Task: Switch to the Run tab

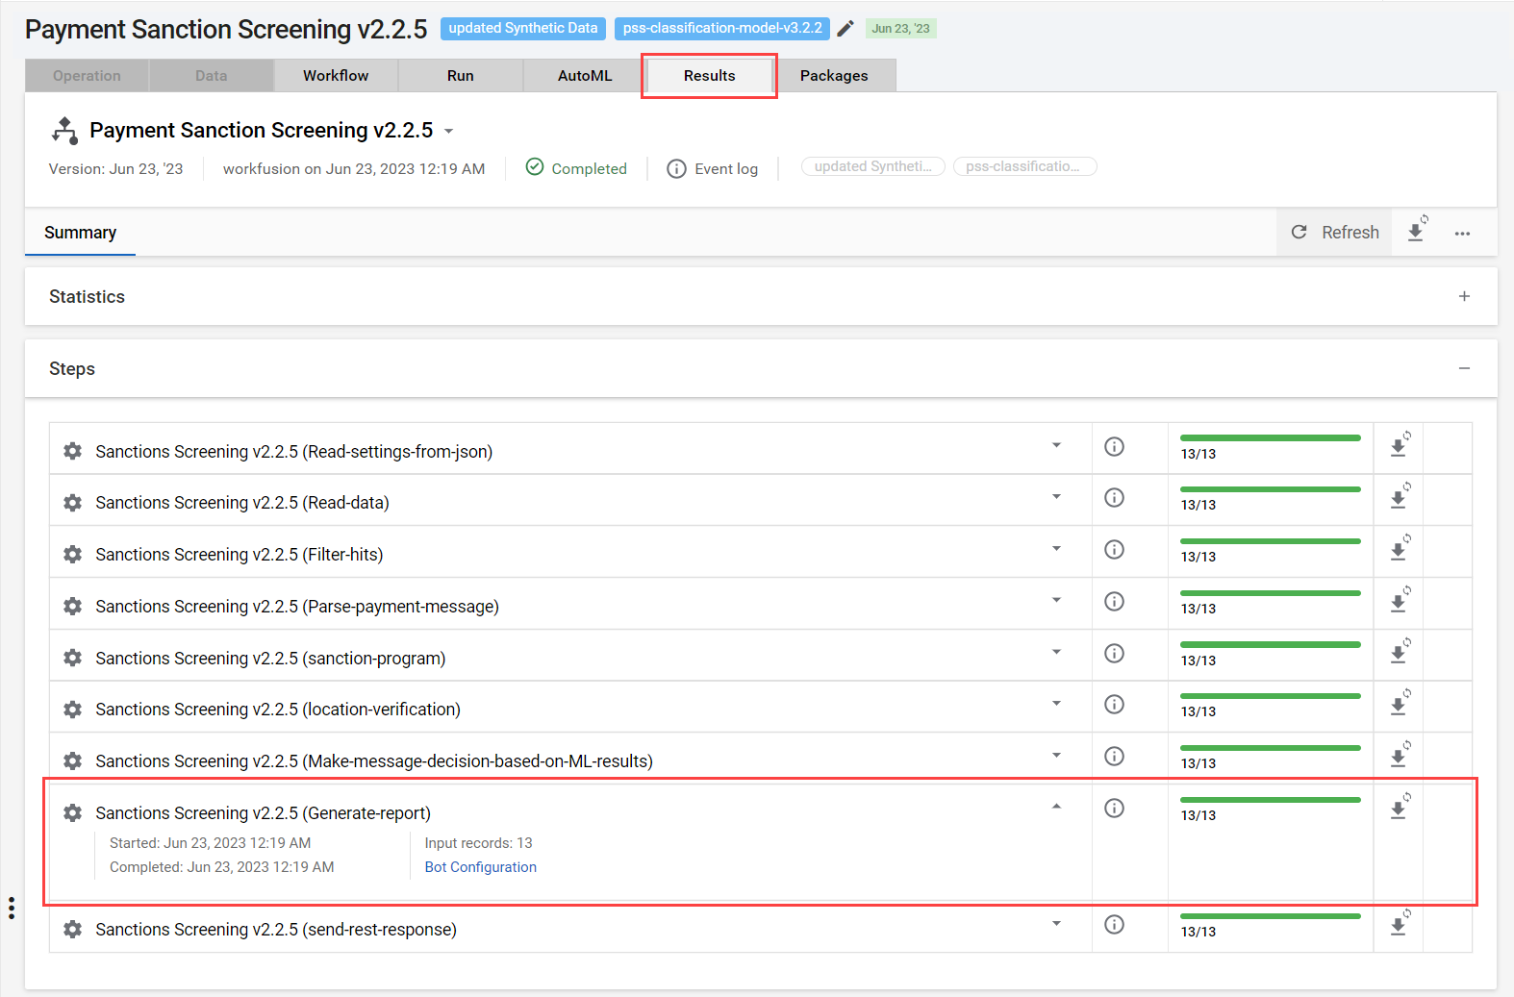Action: coord(461,76)
